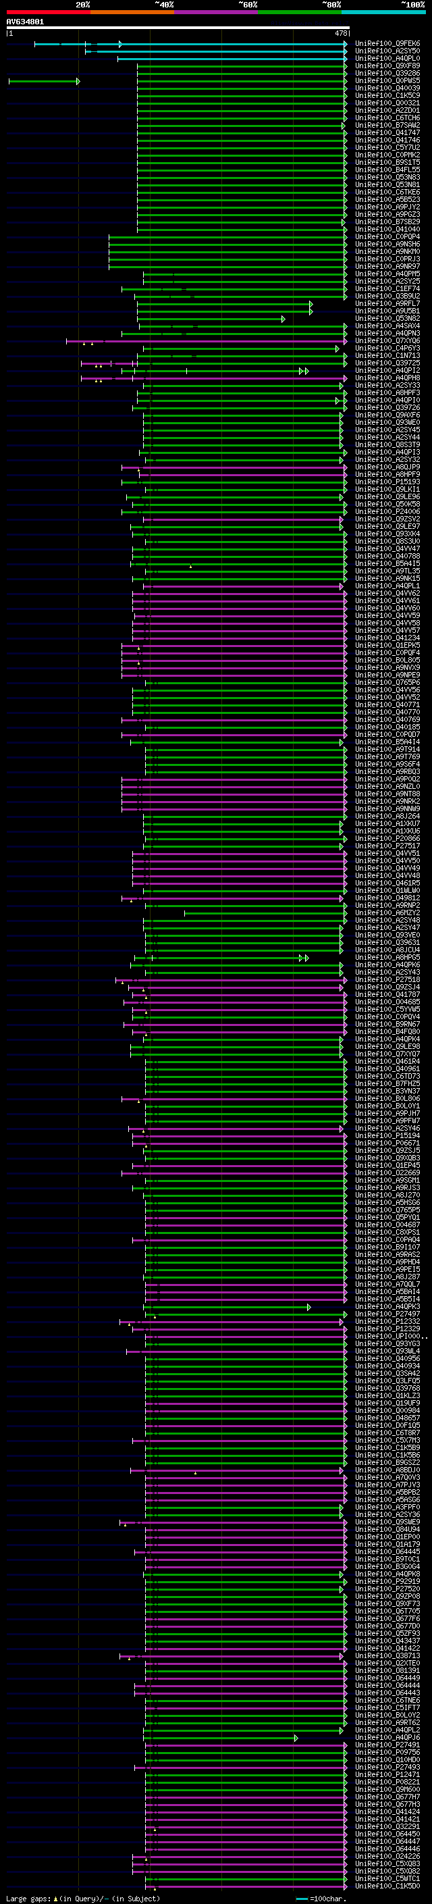Select hit UniRef100_Q9ZSJ4
Screen dimensions: 432x1904
tap(387, 987)
